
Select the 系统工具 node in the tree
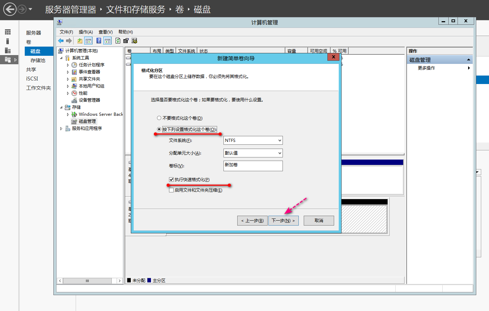[x=81, y=58]
